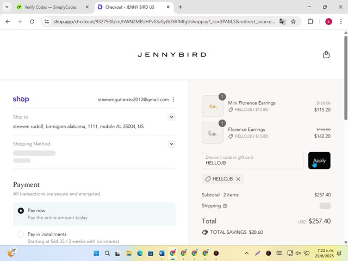Click the address bar URL
Screen dimensions: 348x261
164,22
